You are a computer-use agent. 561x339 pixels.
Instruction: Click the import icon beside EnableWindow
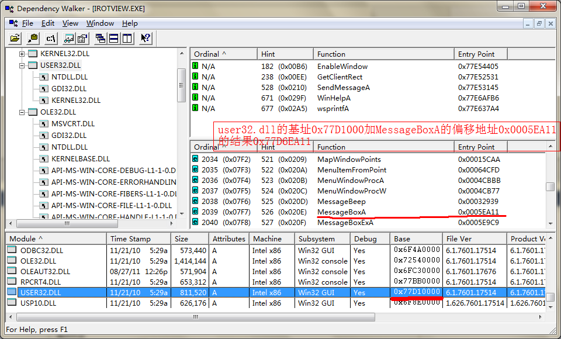tap(195, 65)
